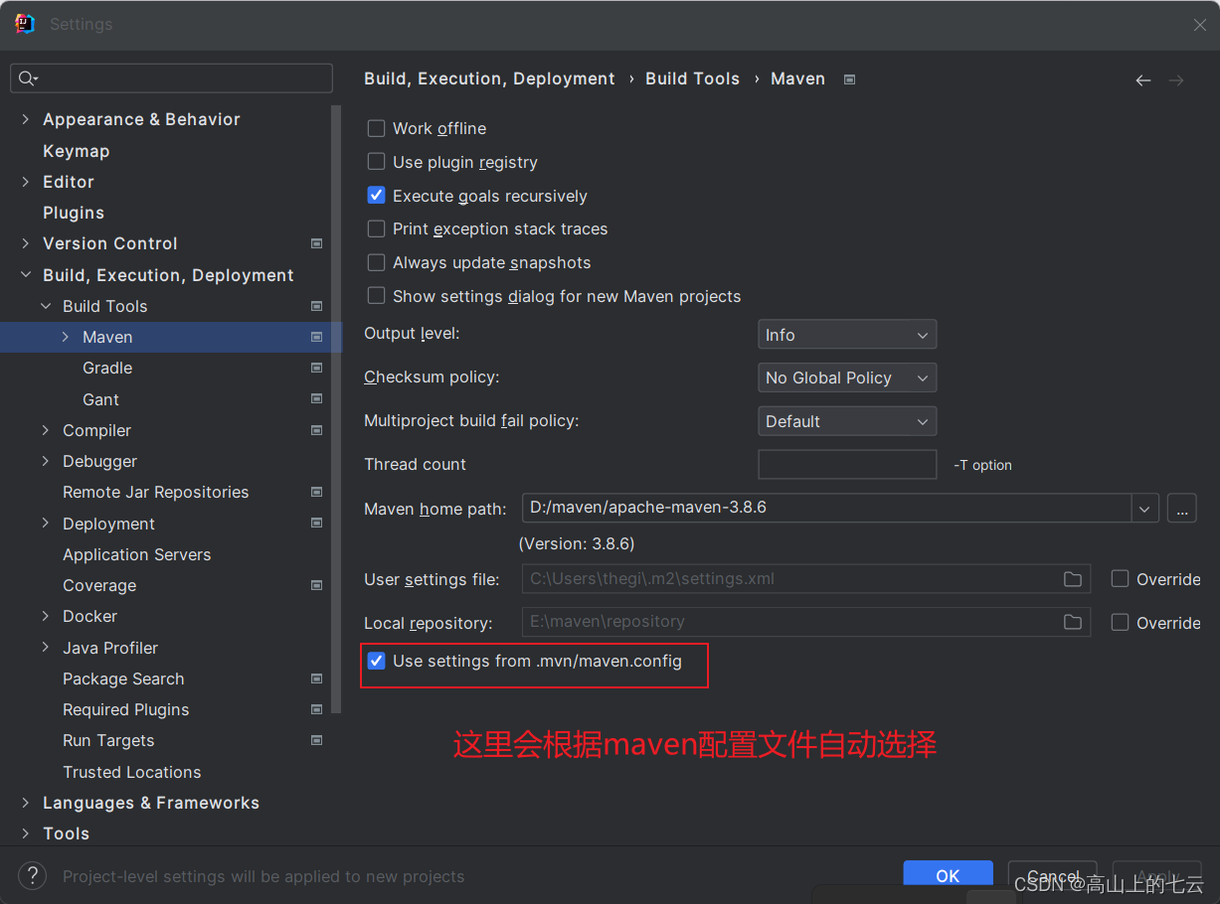
Task: Navigate forward with the right arrow icon
Action: [x=1176, y=80]
